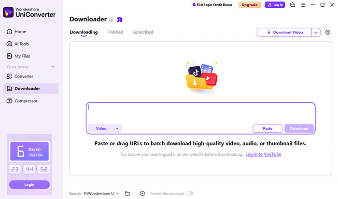Open the Video type dropdown
Viewport: 338px width, 199px height.
point(105,128)
